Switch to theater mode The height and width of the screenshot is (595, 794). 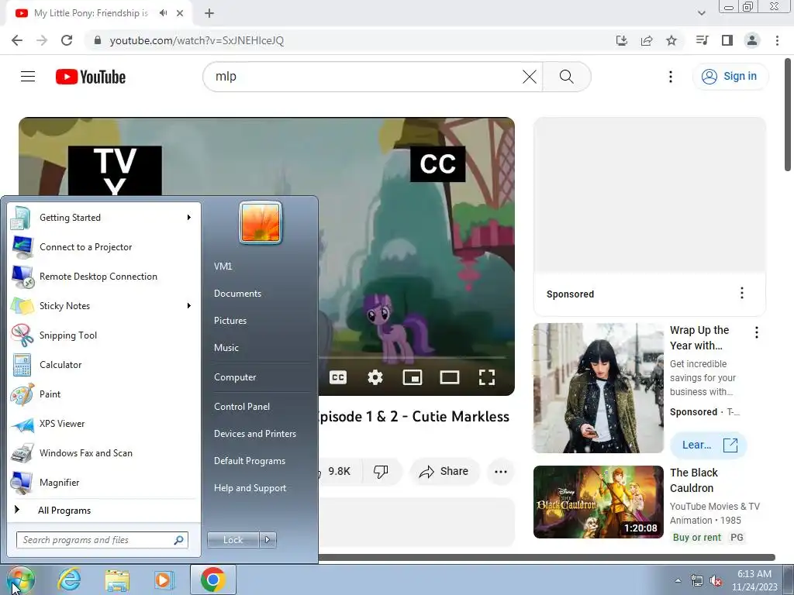(x=450, y=377)
